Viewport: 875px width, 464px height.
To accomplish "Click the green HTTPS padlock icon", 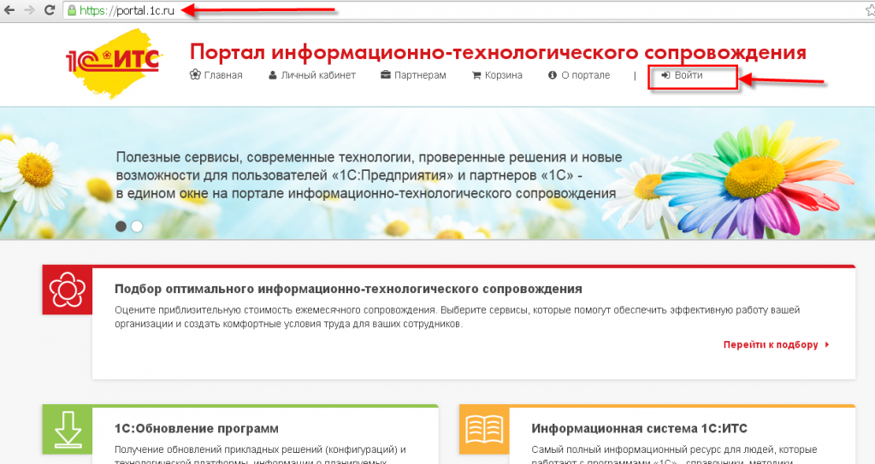I will pyautogui.click(x=72, y=11).
